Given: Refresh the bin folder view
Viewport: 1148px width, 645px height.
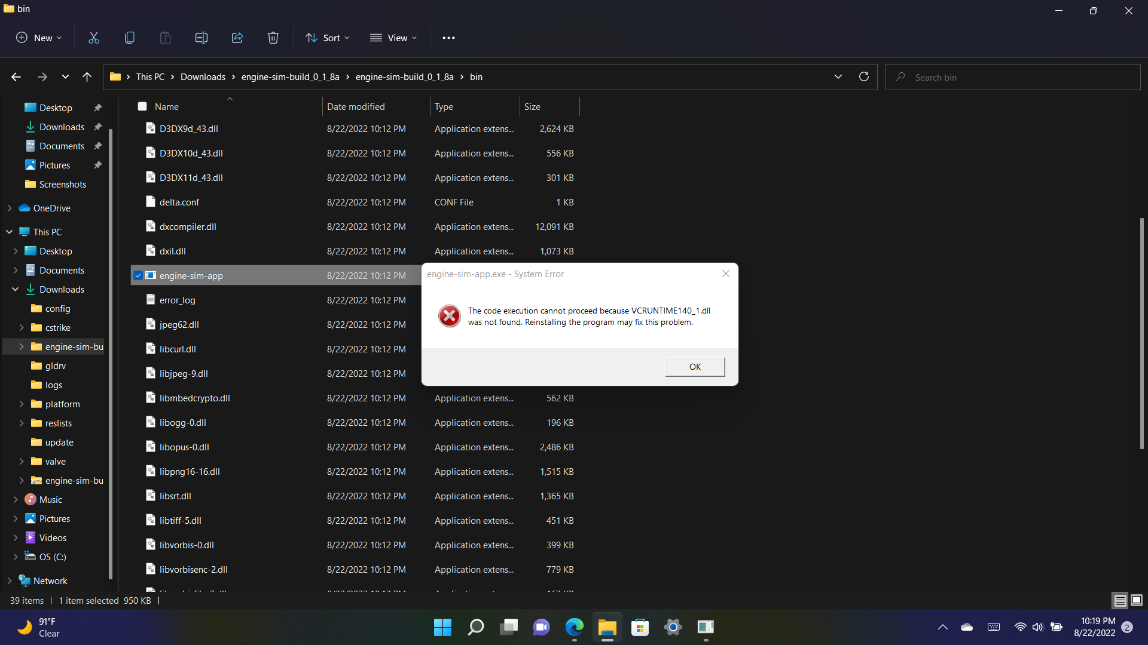Looking at the screenshot, I should [x=864, y=77].
